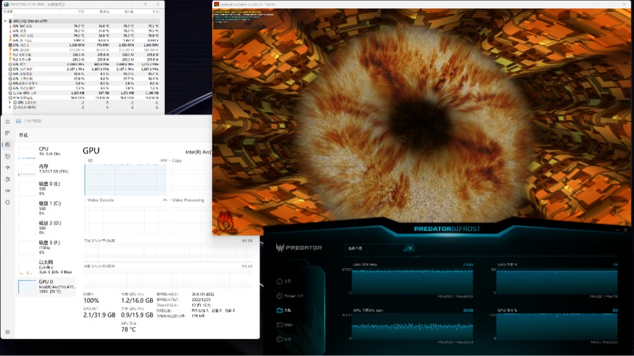The height and width of the screenshot is (356, 634).
Task: Click the maximum column header in HWiNFO
Action: (123, 12)
